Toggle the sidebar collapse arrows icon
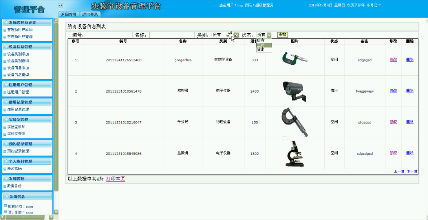 pos(60,5)
